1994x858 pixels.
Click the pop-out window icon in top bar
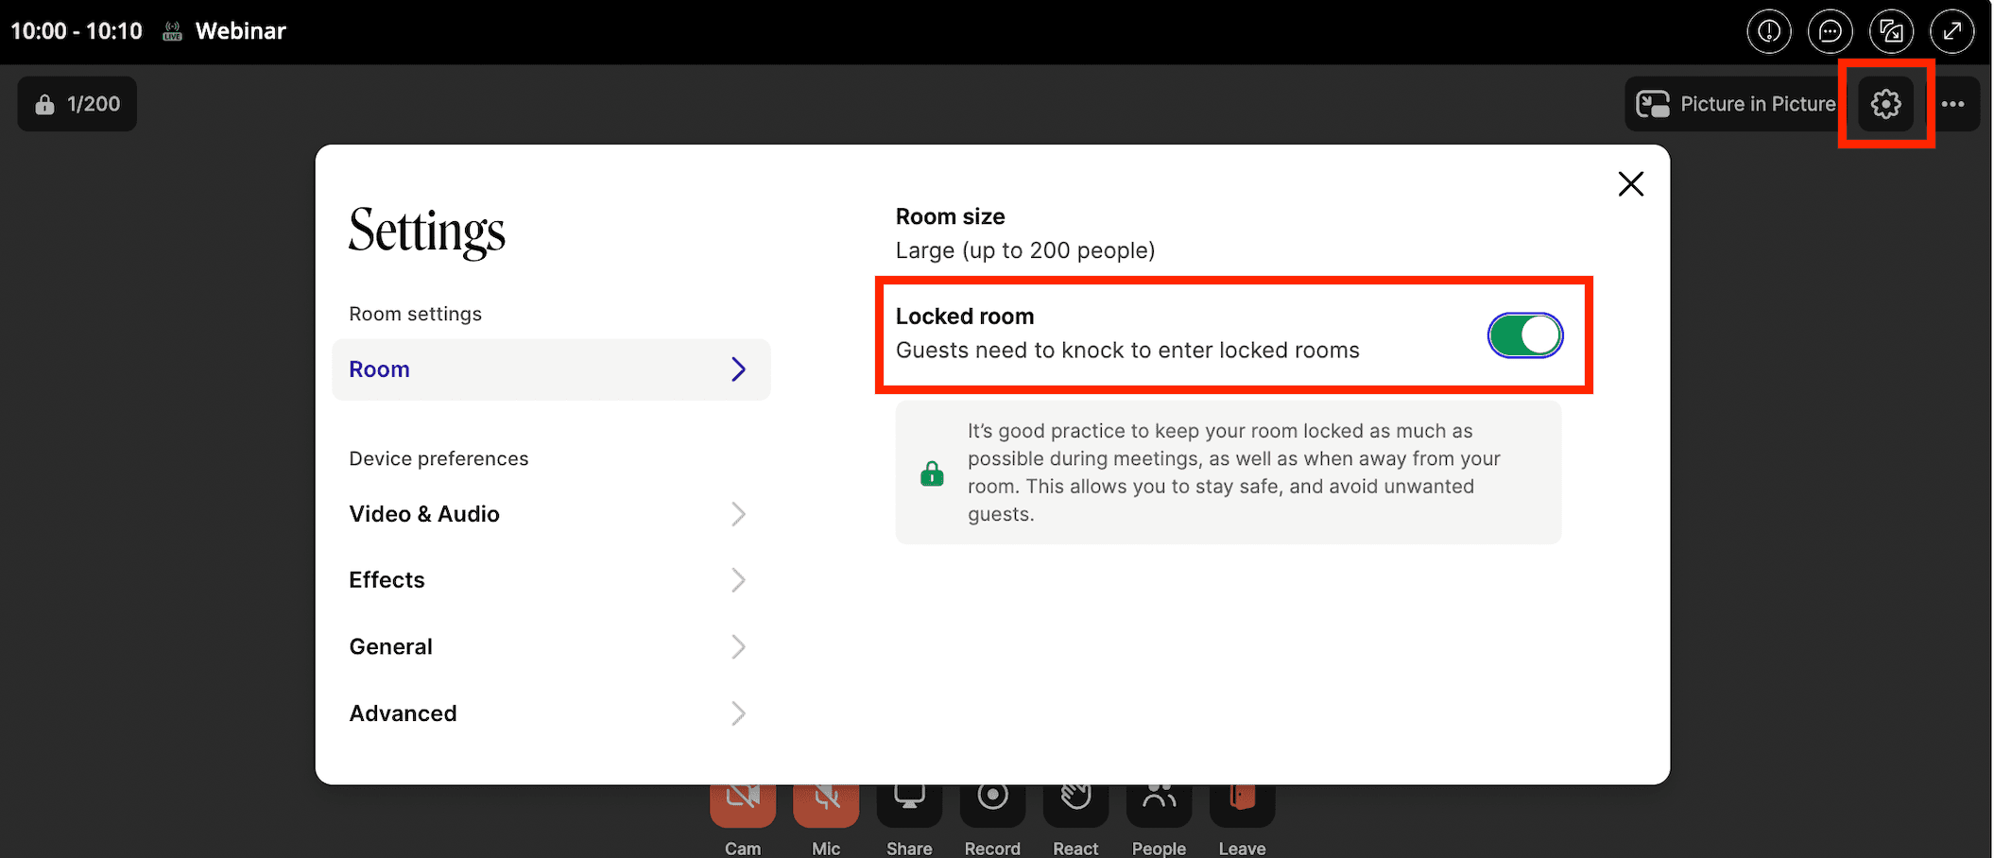click(x=1891, y=31)
